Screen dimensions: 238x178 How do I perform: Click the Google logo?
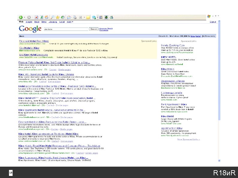tap(30, 29)
